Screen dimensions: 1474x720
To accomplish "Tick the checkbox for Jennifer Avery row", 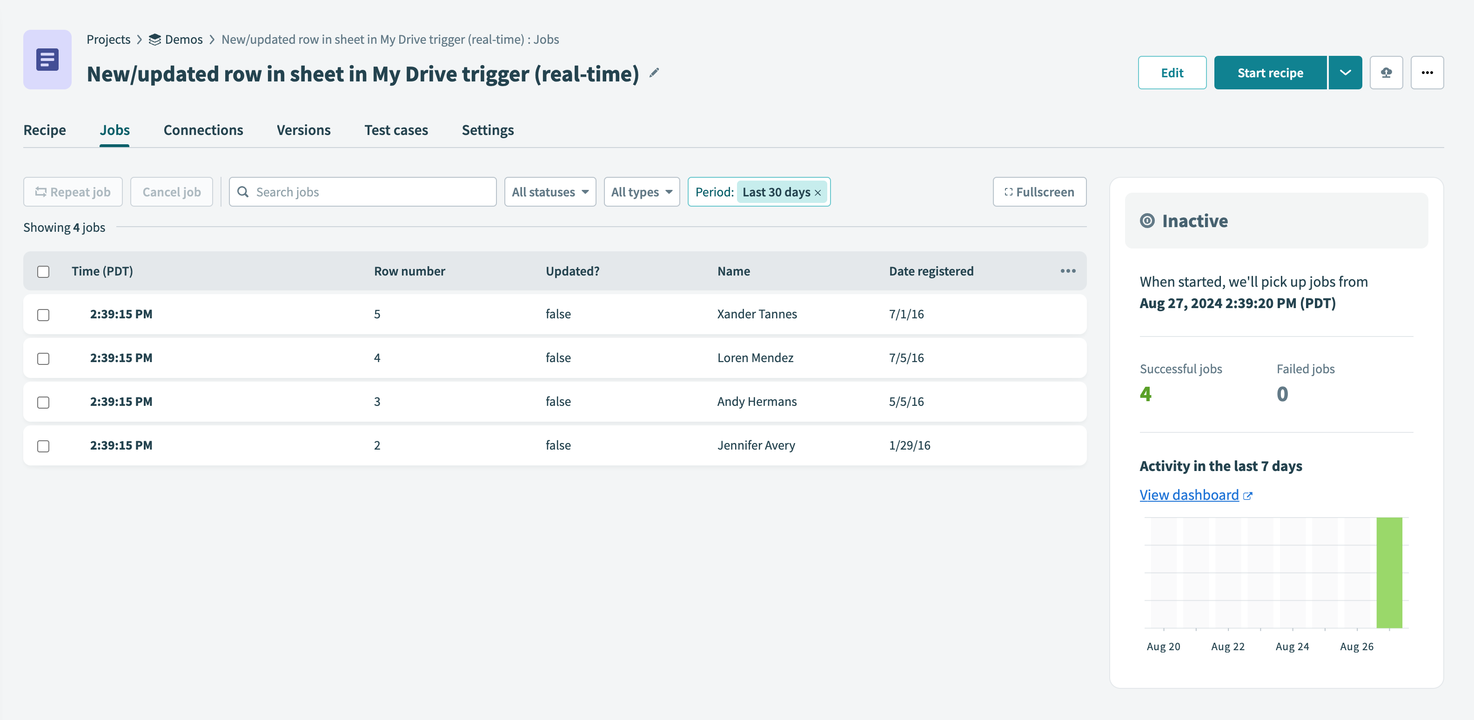I will pos(43,446).
